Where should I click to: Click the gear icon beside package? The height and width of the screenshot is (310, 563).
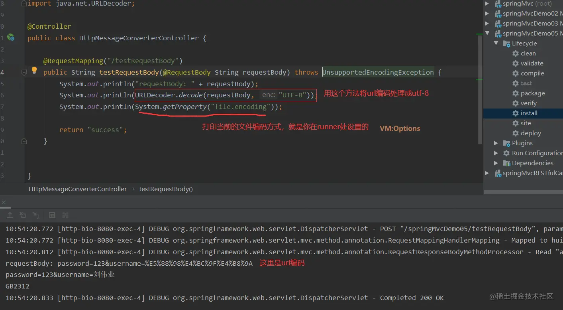(516, 93)
